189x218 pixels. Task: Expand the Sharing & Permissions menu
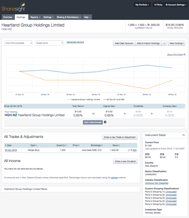coord(68,17)
